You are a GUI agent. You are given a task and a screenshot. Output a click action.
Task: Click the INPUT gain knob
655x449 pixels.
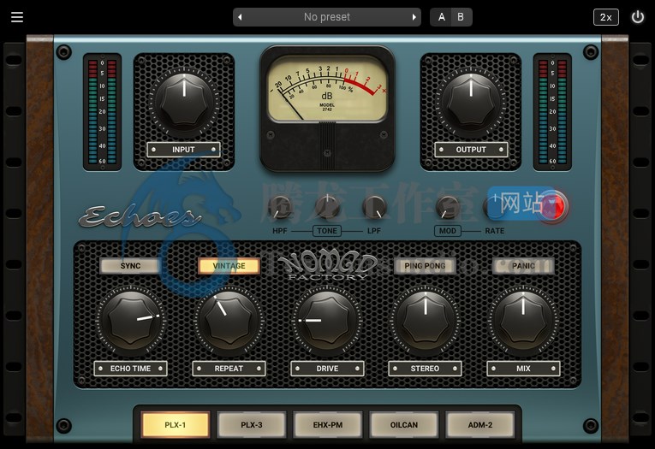[x=184, y=103]
